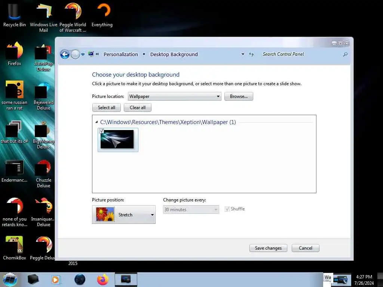Open the 'Change picture every' 30 minutes dropdown

point(191,209)
